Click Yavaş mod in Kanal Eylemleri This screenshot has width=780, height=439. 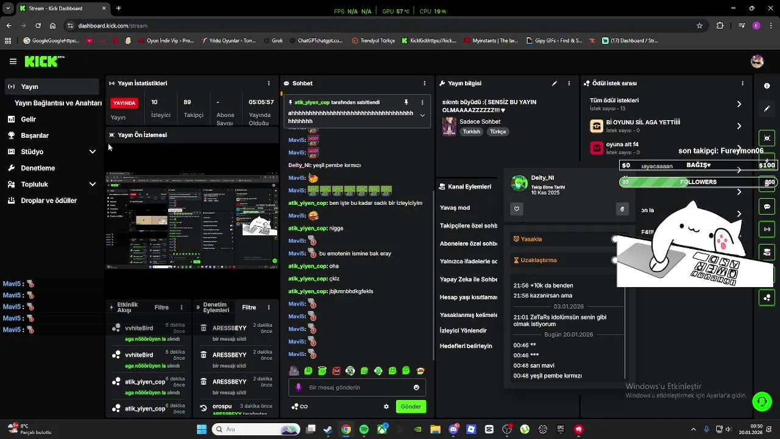455,208
